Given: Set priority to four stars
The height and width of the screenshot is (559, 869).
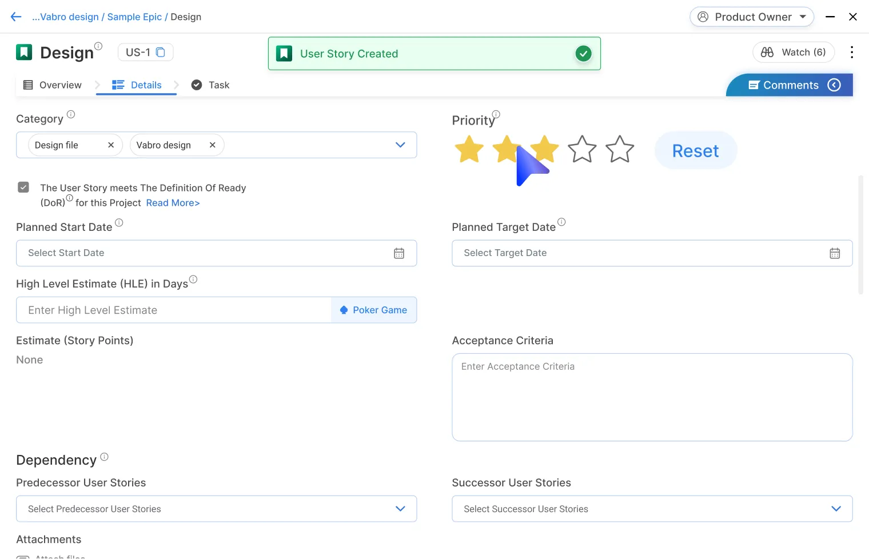Looking at the screenshot, I should [x=582, y=150].
